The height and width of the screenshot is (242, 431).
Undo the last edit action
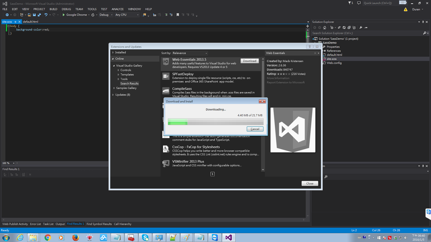point(46,15)
